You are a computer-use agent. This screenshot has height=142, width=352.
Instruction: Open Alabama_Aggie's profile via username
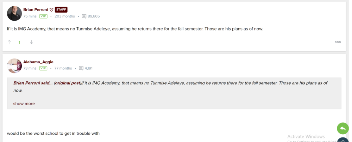(x=38, y=62)
